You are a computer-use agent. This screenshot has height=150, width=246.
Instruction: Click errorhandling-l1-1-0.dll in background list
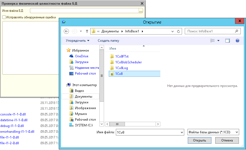[17, 132]
